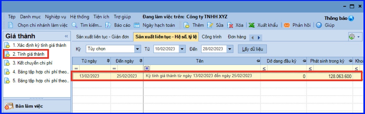365x114 pixels.
Task: Click the Lấy dữ liệu button
Action: (x=252, y=49)
